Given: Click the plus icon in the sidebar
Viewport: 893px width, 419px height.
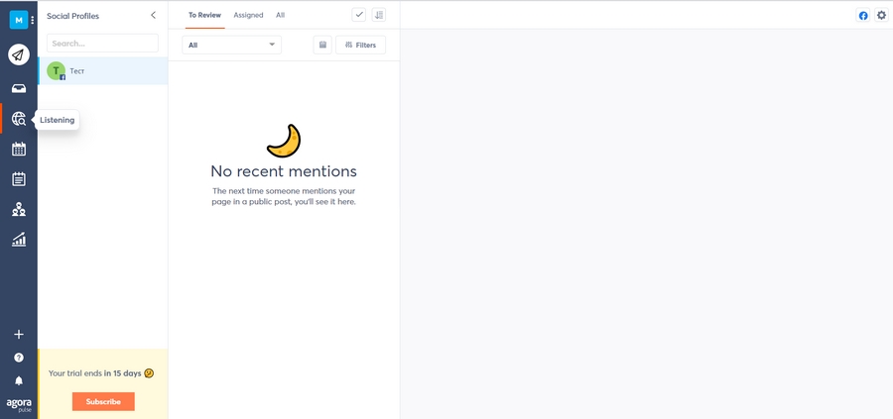Looking at the screenshot, I should click(19, 335).
